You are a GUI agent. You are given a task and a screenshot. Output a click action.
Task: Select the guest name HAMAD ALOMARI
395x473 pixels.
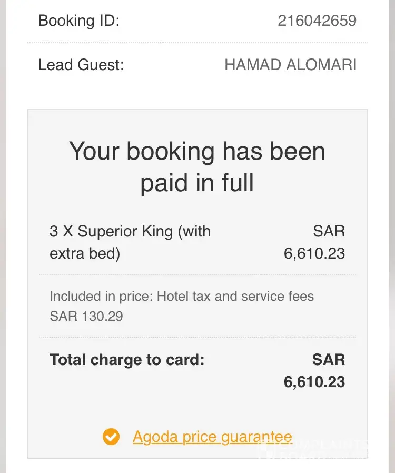[x=290, y=65]
